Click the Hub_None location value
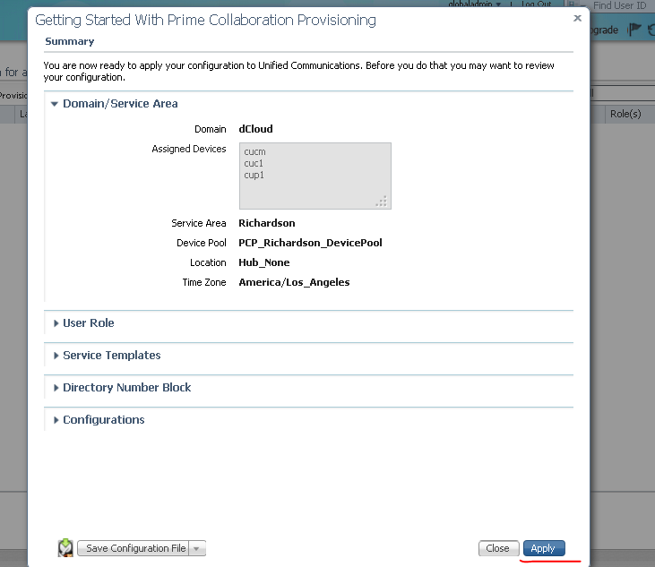Screen dimensions: 655x567 (264, 262)
